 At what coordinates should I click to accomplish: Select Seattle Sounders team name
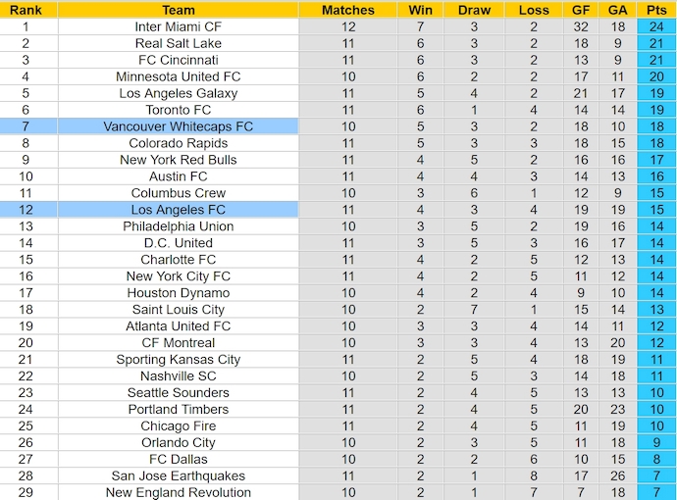[178, 392]
